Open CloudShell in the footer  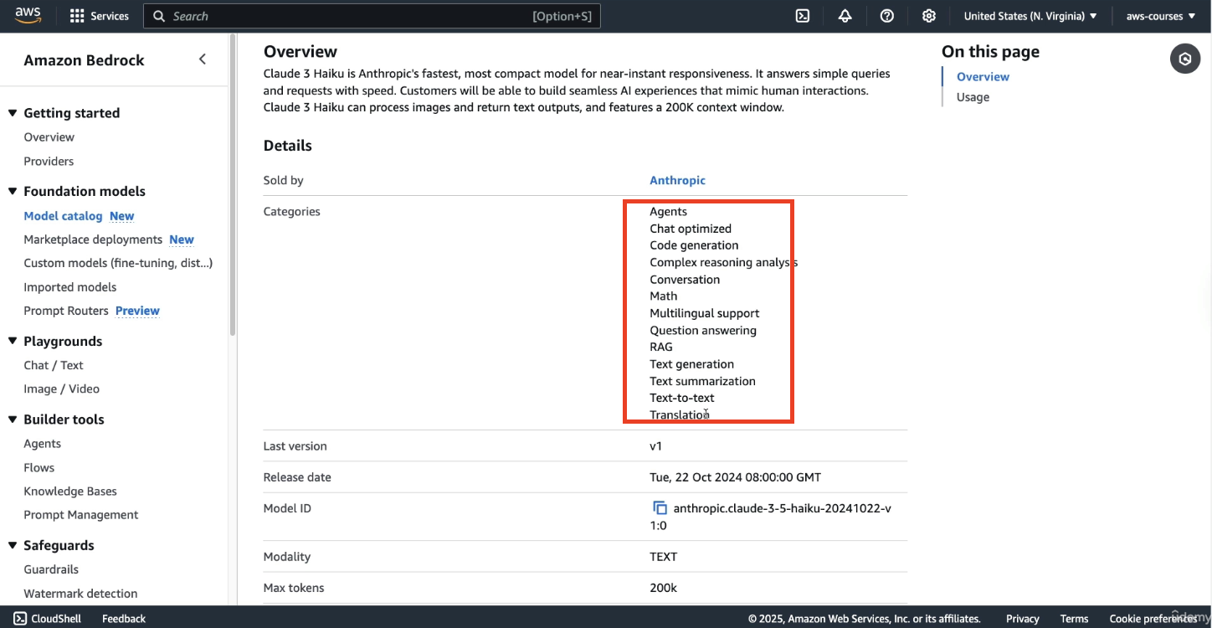pos(48,619)
